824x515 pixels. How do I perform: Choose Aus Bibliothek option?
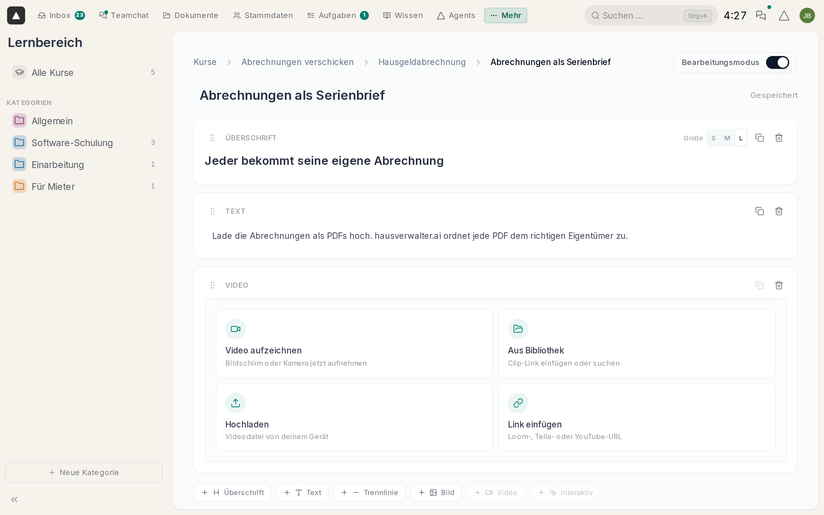(x=637, y=343)
